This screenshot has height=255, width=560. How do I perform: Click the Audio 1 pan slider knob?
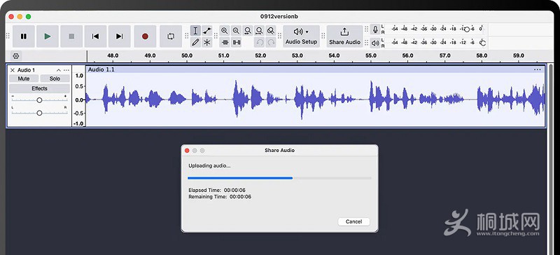(x=39, y=113)
